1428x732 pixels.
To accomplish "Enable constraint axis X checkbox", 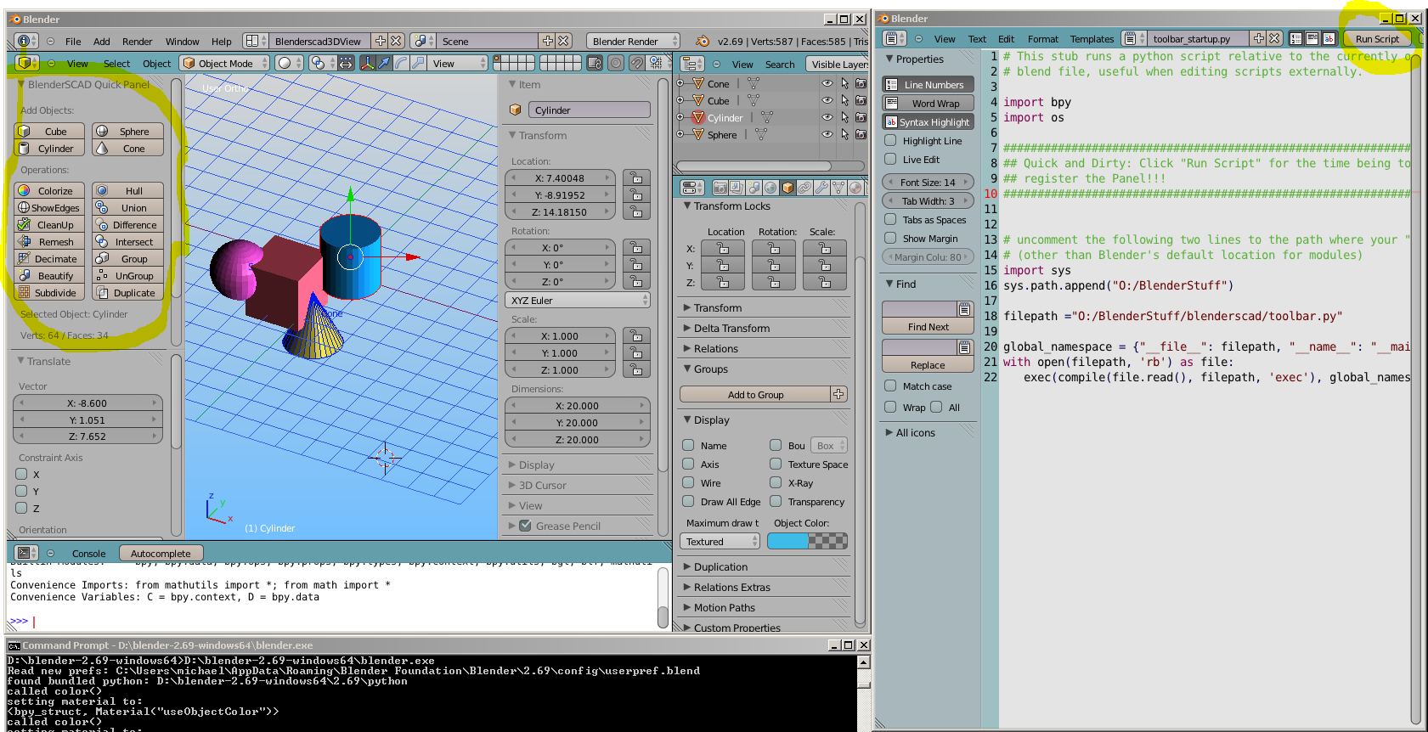I will coord(22,474).
